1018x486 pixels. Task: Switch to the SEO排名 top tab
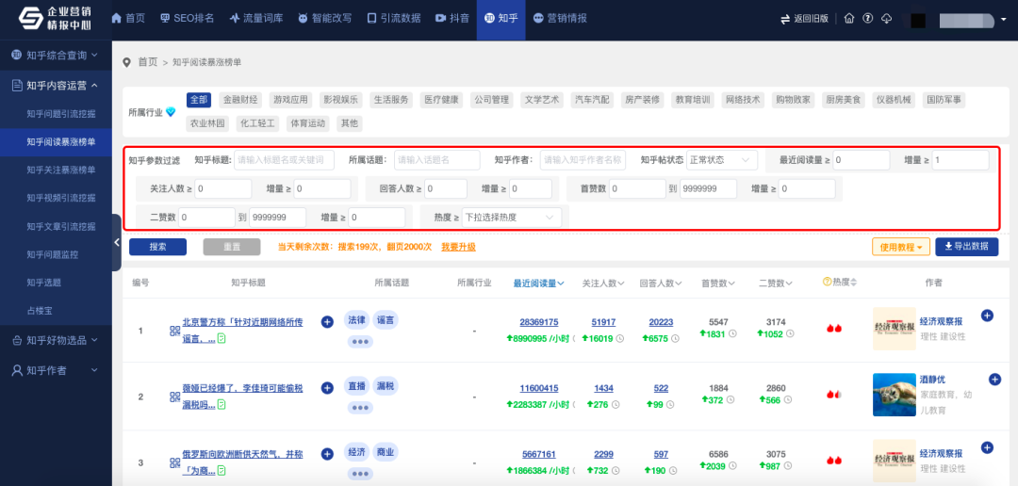(187, 19)
